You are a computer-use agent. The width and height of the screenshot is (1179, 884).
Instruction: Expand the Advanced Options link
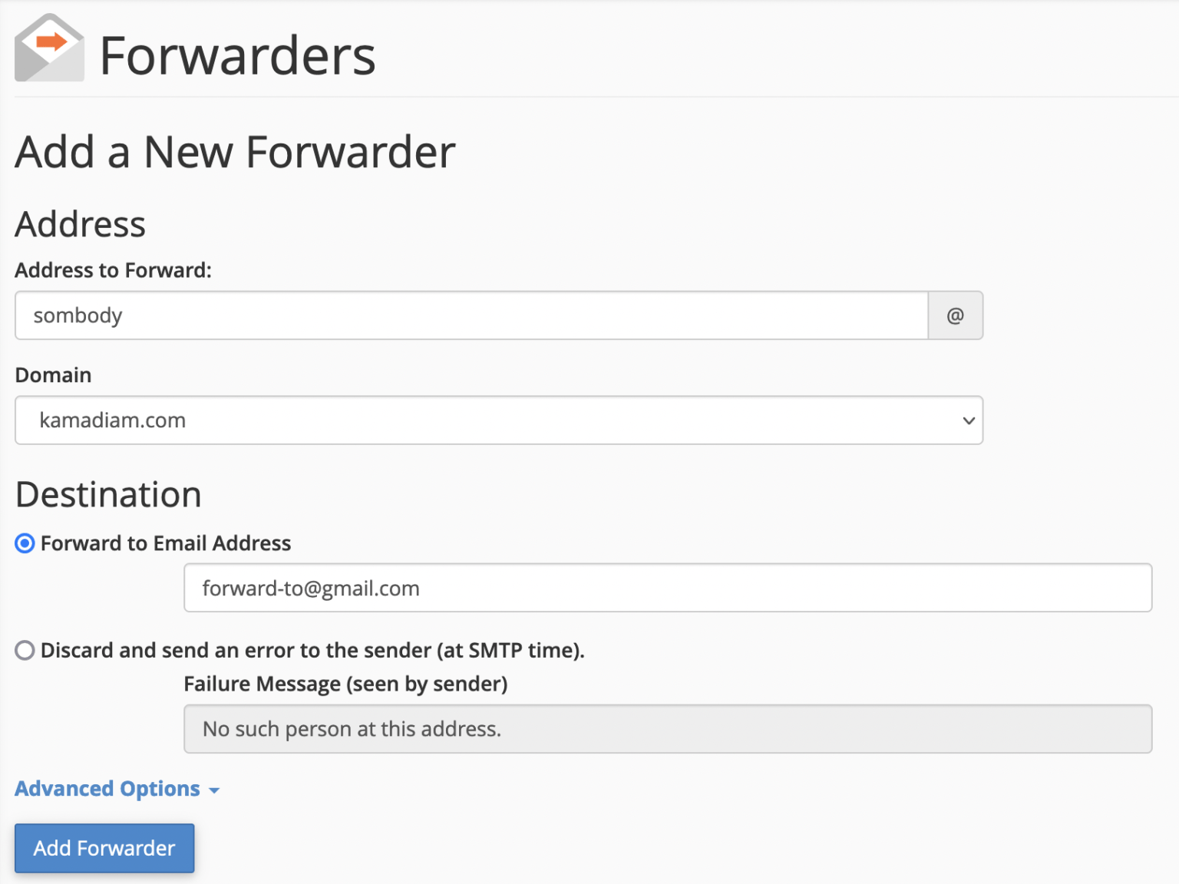[x=107, y=789]
